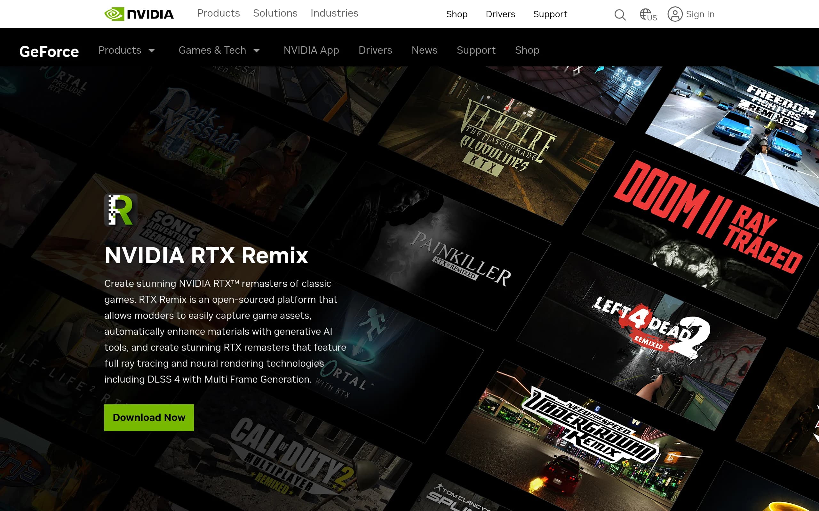The width and height of the screenshot is (819, 511).
Task: Click the Sign In link
Action: tap(700, 14)
